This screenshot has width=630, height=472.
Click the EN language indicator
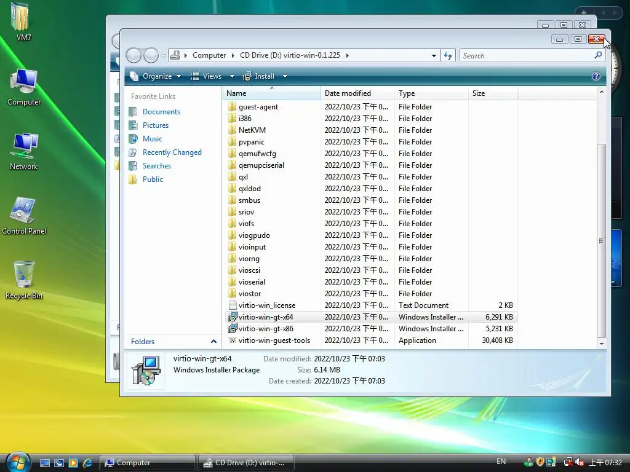pyautogui.click(x=501, y=462)
